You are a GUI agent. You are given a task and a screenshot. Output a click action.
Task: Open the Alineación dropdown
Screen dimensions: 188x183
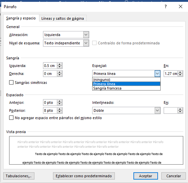86,35
